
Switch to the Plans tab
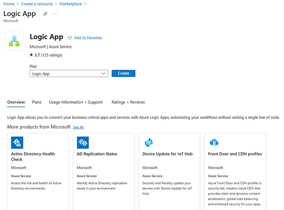37,102
